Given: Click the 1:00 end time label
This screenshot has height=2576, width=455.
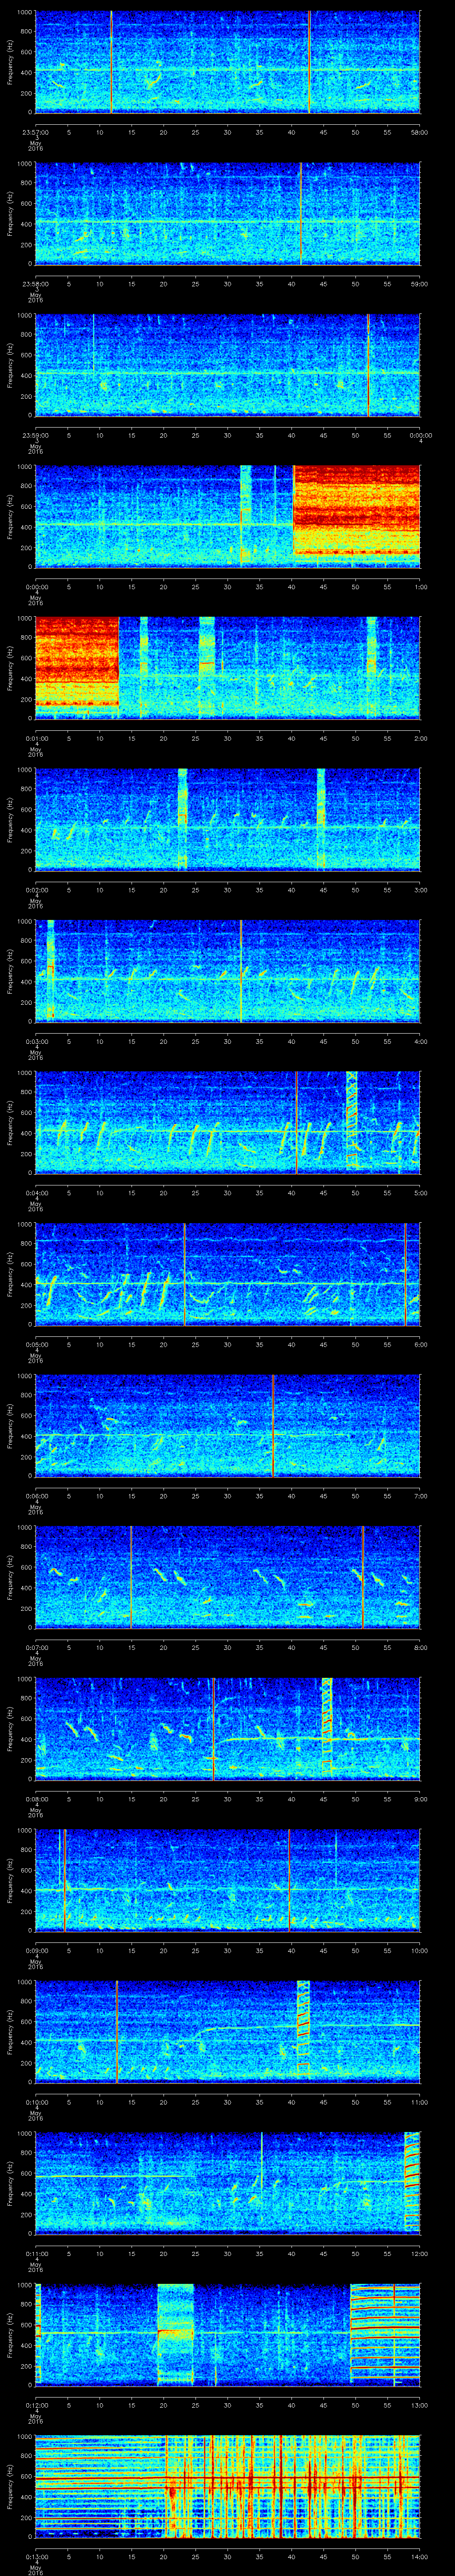Looking at the screenshot, I should 420,587.
